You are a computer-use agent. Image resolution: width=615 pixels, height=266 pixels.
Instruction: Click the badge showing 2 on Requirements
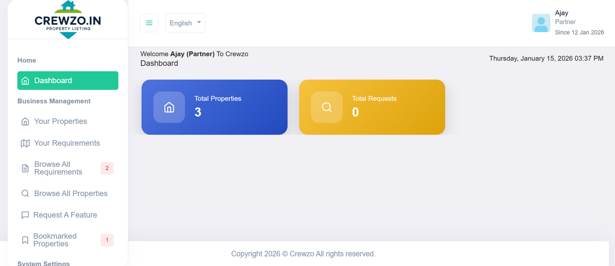point(107,168)
